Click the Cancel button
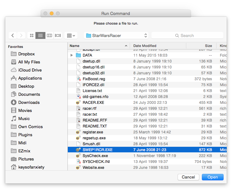The height and width of the screenshot is (190, 232). coord(188,177)
